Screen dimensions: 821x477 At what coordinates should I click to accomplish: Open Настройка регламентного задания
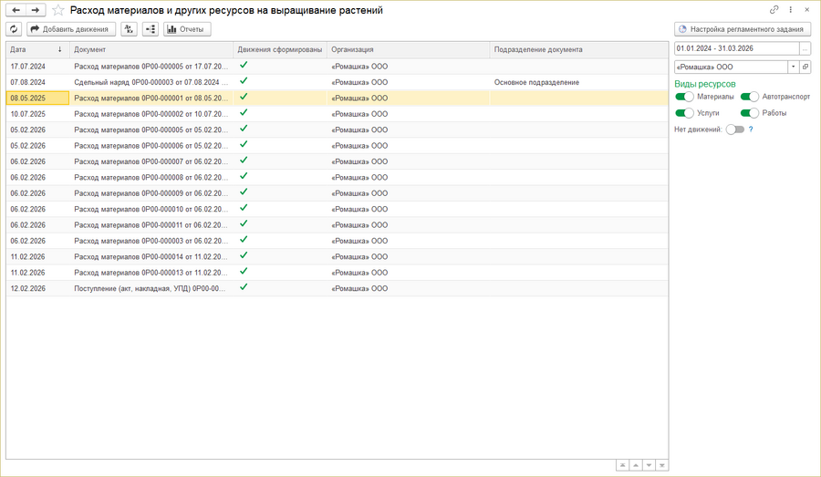click(743, 29)
